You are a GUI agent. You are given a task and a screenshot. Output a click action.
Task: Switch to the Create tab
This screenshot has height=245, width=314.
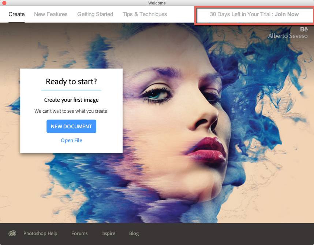point(16,14)
